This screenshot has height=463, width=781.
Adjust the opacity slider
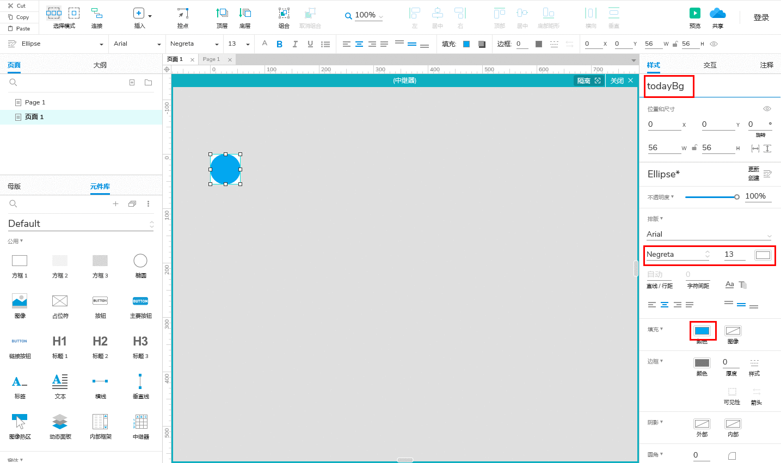click(712, 197)
